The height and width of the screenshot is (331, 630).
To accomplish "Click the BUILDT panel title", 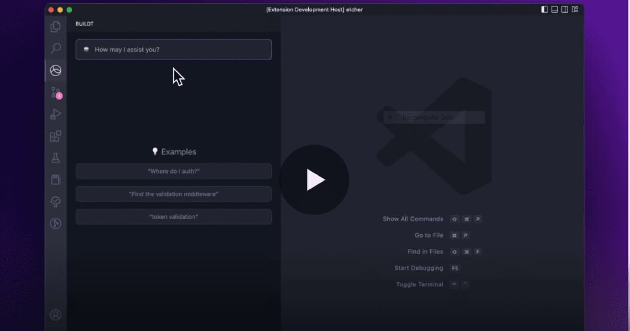I will (x=85, y=24).
